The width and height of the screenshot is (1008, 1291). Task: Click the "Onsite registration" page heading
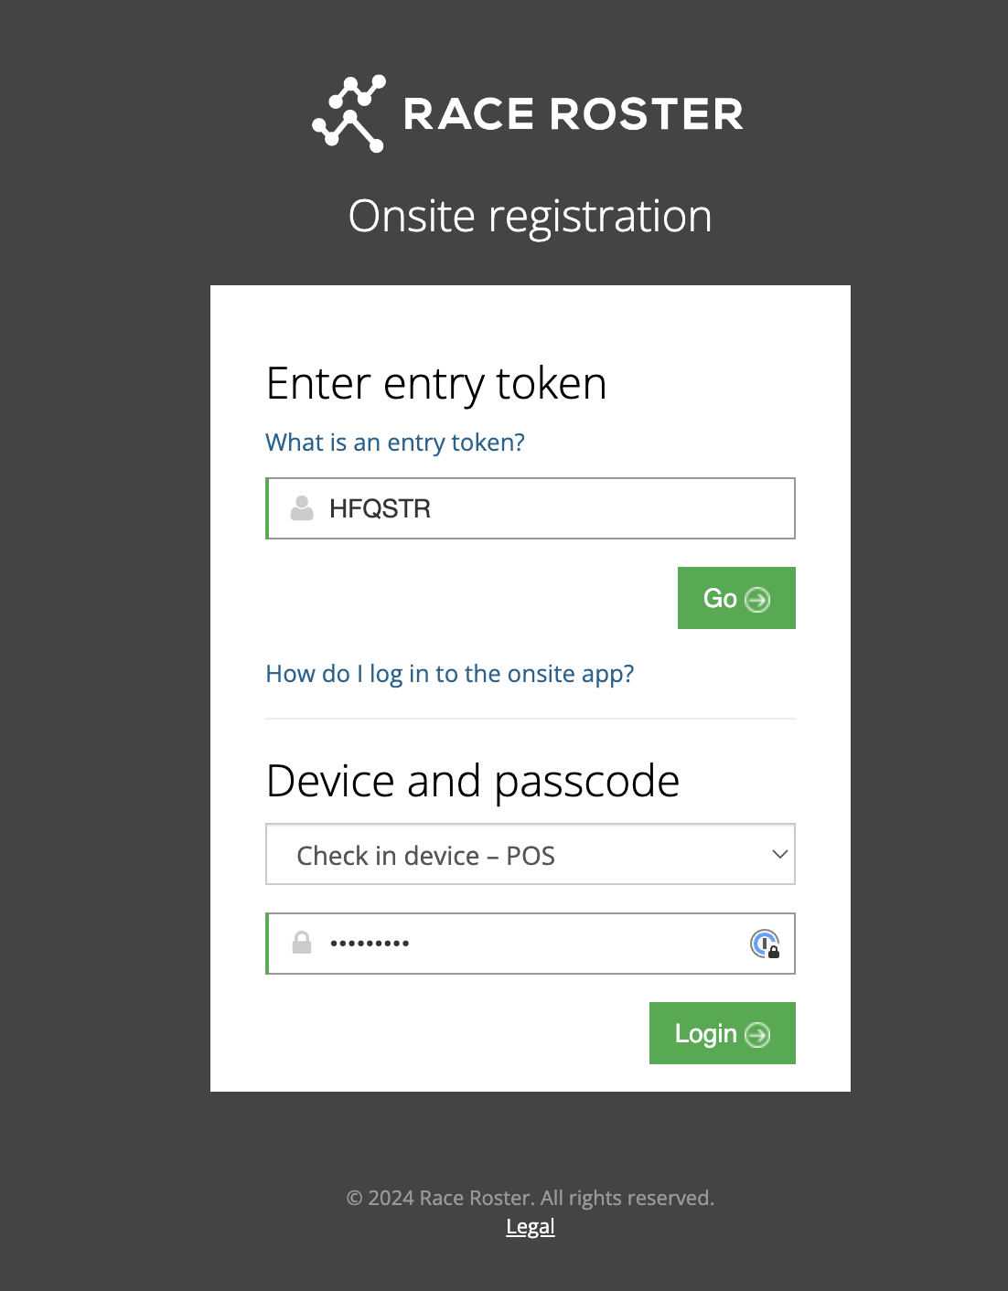[530, 217]
